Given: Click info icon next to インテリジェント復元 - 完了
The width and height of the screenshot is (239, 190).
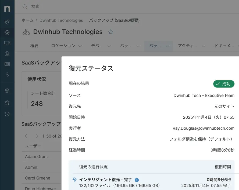Looking at the screenshot, I should [137, 180].
